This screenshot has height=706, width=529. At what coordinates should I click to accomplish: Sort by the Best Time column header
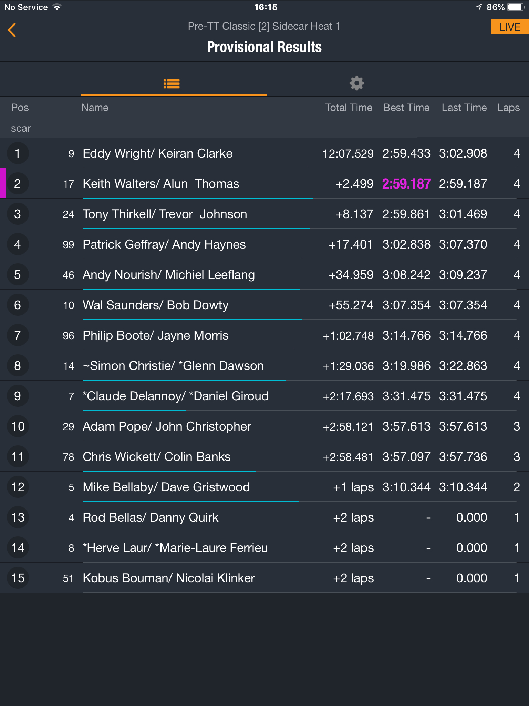[406, 108]
